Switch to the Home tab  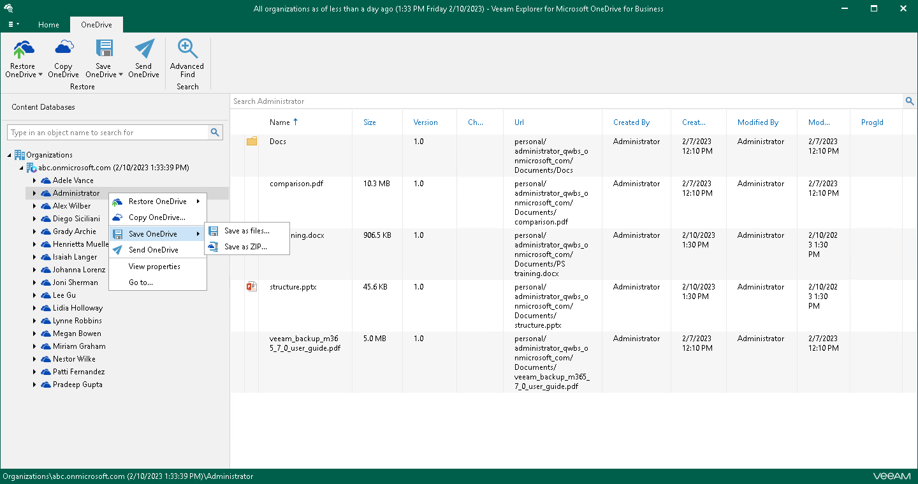pos(48,25)
